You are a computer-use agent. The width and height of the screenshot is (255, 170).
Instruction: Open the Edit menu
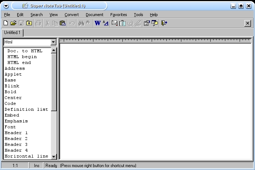click(x=20, y=15)
